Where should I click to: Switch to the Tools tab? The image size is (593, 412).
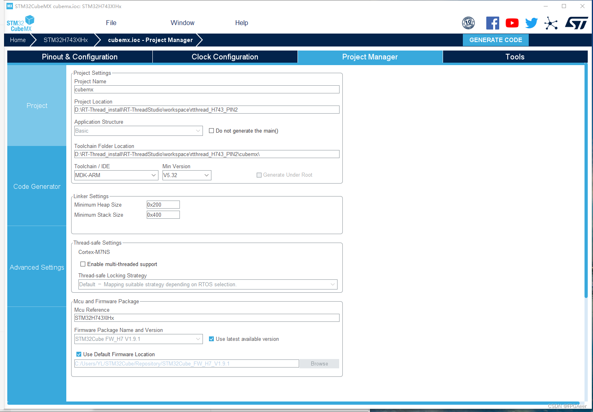tap(515, 57)
